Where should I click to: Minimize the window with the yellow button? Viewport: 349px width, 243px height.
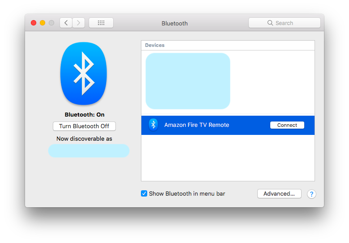pos(43,23)
